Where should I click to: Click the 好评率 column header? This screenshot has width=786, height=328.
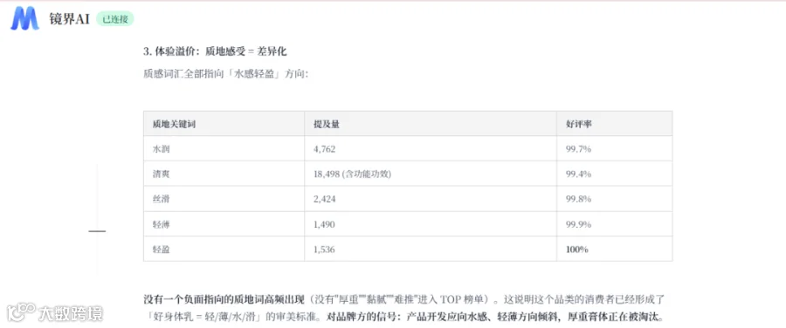pyautogui.click(x=615, y=124)
